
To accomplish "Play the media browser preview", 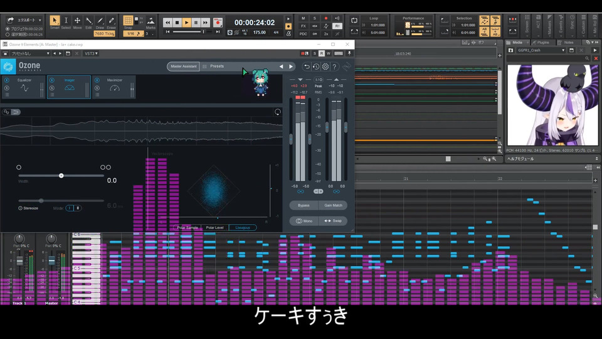I will point(595,50).
